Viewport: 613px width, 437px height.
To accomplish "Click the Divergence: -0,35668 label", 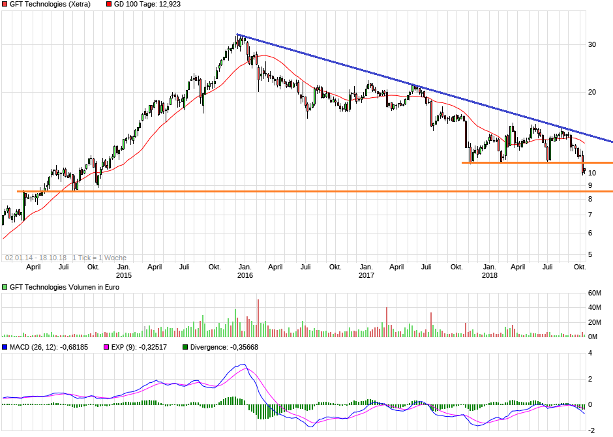I will 224,347.
